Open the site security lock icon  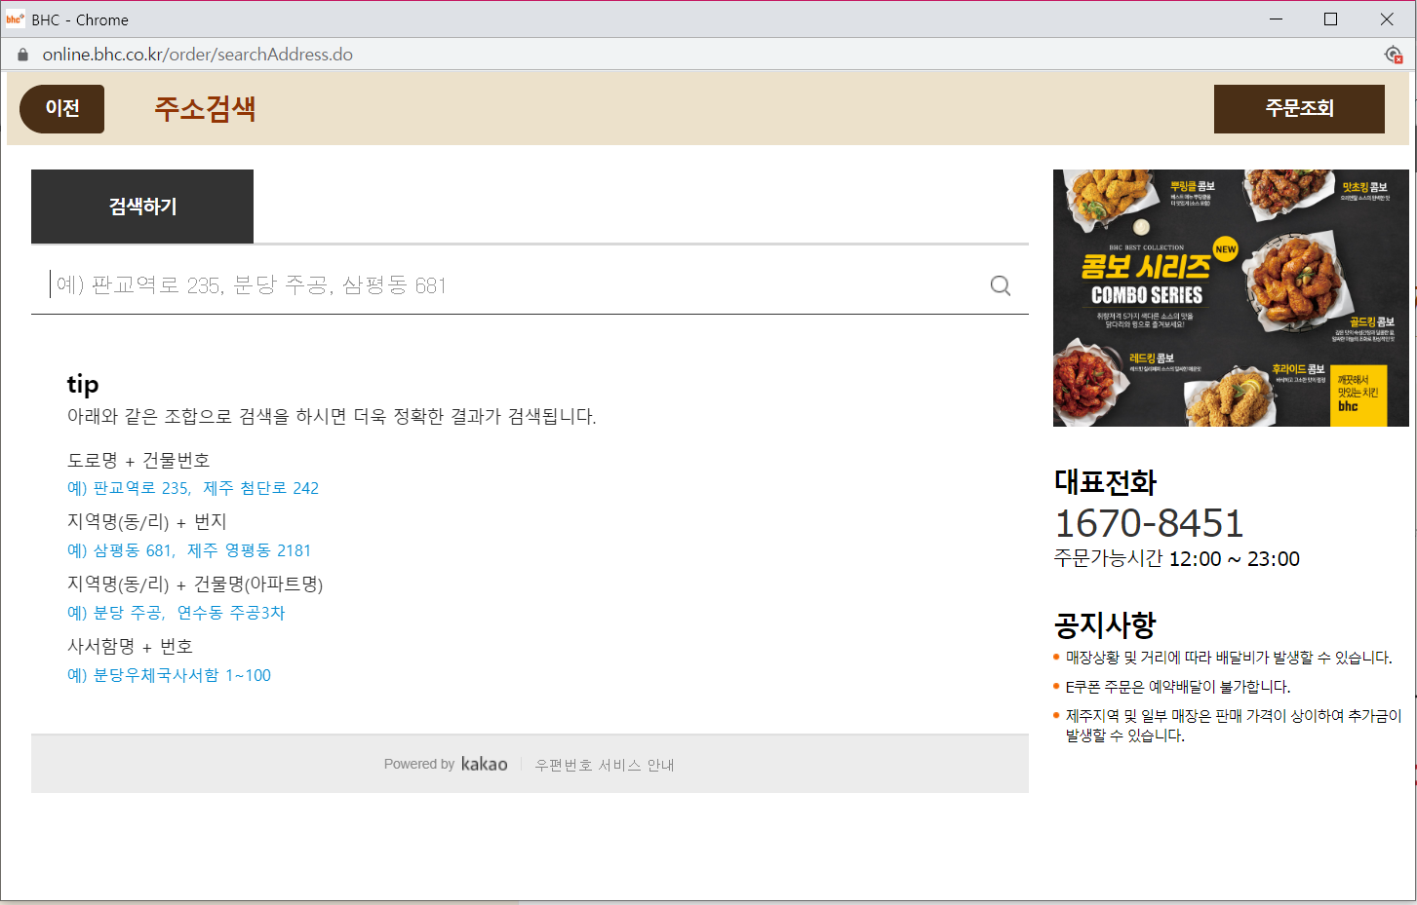click(x=23, y=55)
